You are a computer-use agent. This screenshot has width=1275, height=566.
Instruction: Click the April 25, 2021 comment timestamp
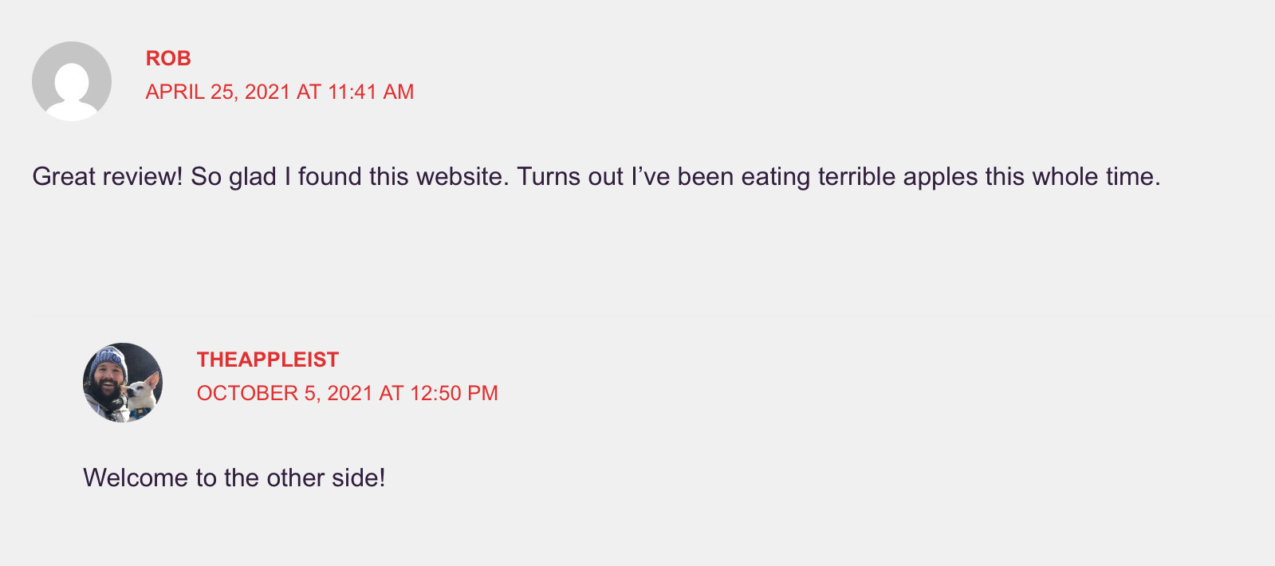[x=279, y=92]
